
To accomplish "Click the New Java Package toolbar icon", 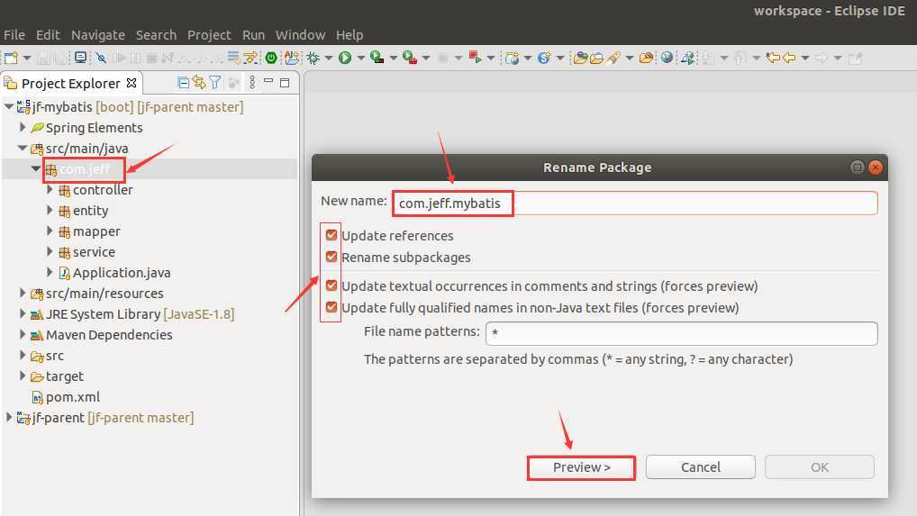I will (x=513, y=58).
